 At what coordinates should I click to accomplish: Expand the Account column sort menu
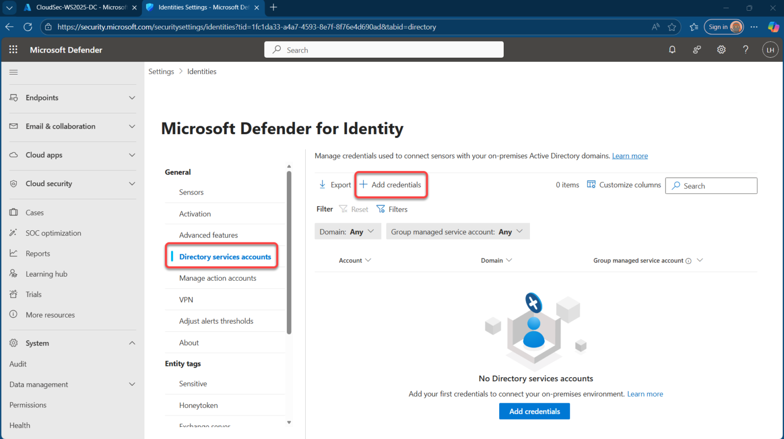click(x=355, y=260)
